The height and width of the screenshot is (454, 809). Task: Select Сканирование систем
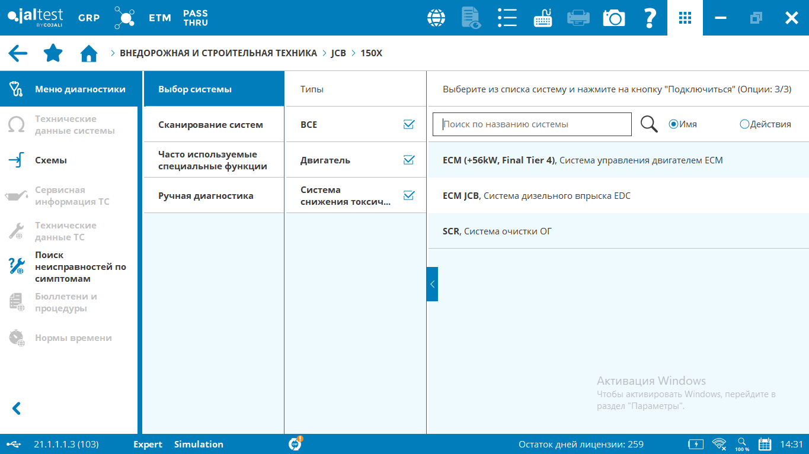pos(214,125)
